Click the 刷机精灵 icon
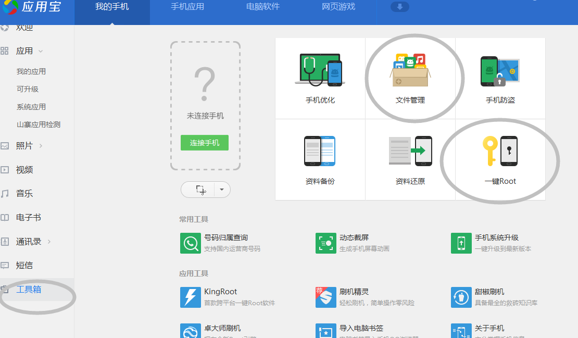Screen dimensions: 578x338 click(x=326, y=297)
